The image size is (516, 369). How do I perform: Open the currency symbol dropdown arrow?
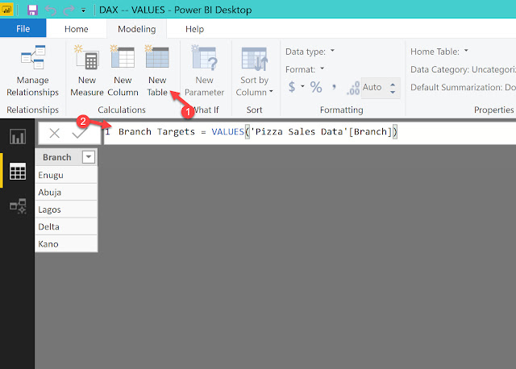302,86
